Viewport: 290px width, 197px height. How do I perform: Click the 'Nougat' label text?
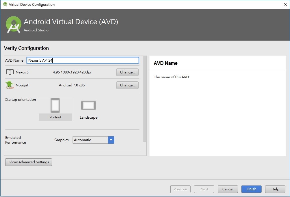coord(22,85)
